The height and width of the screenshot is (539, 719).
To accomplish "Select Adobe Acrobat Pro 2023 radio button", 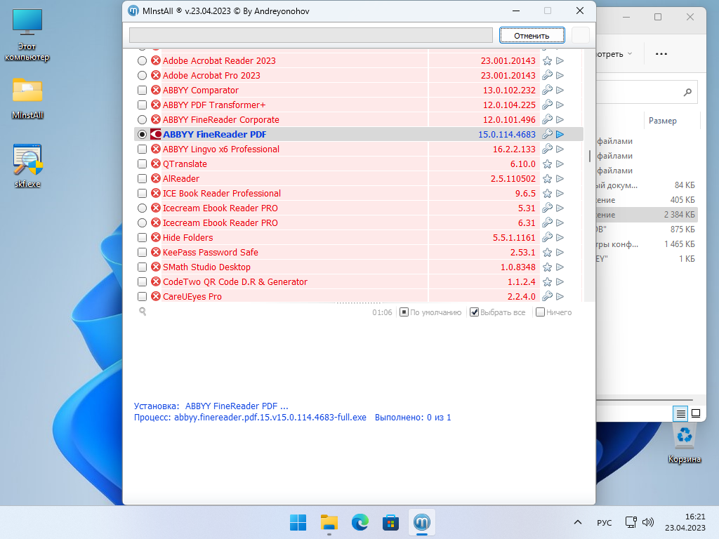I will [x=142, y=76].
